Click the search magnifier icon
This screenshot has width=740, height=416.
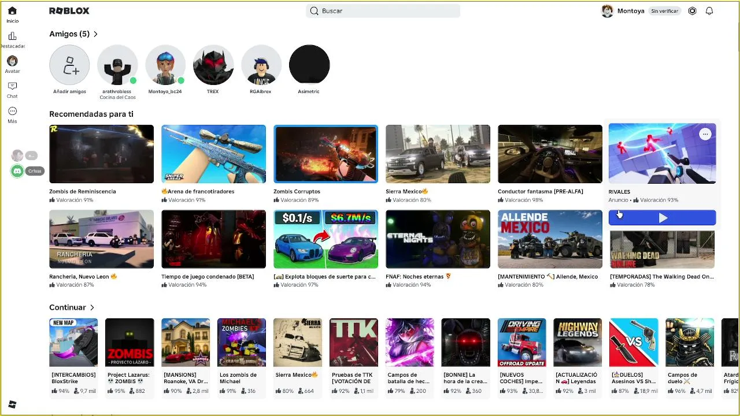click(x=314, y=11)
